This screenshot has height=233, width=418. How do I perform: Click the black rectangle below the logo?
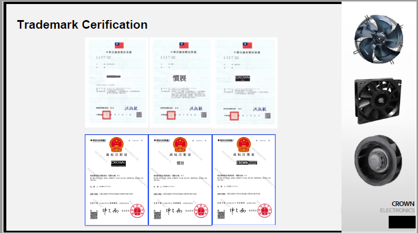point(402,222)
